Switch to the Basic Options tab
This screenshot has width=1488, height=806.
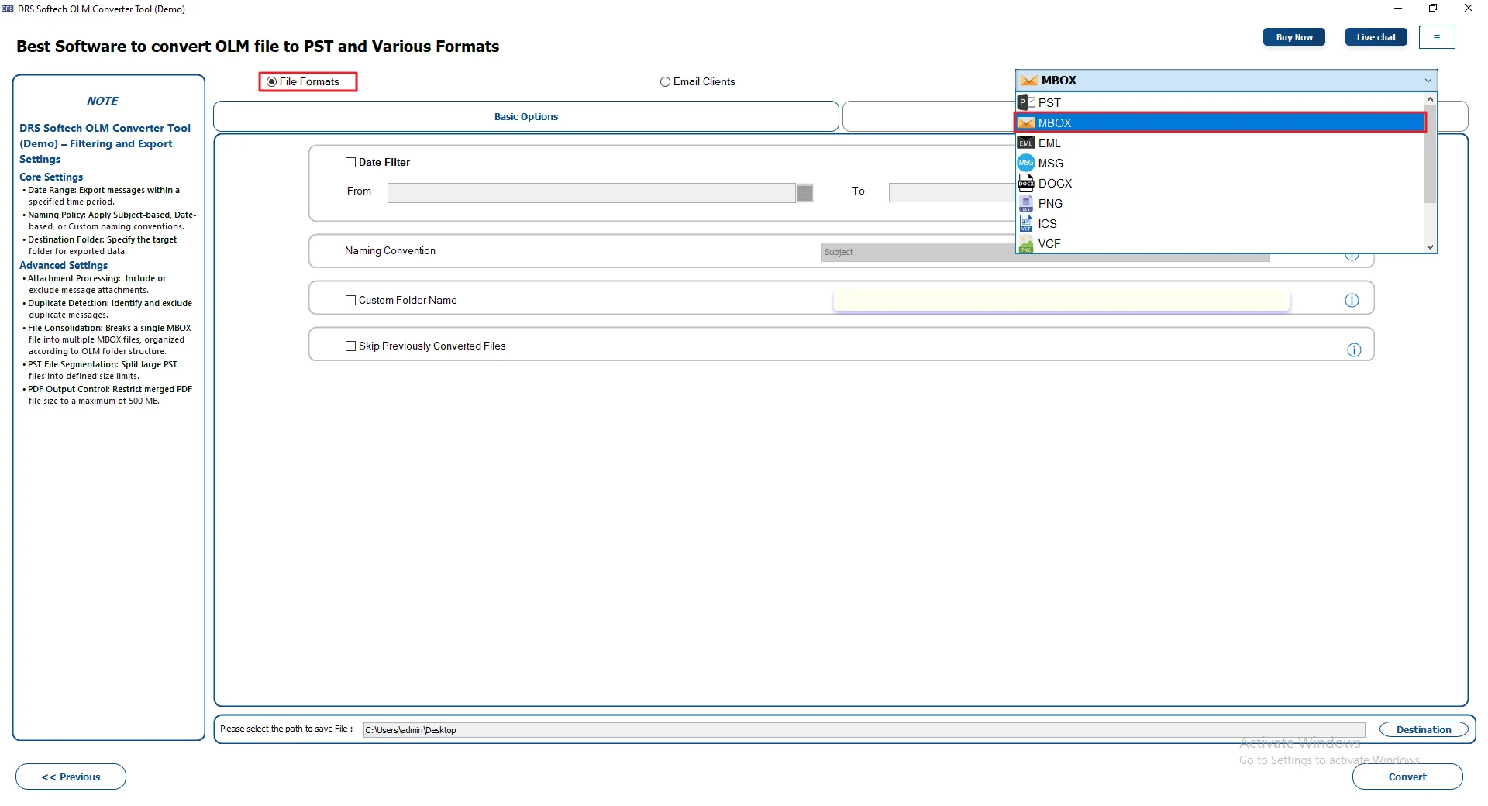[x=526, y=117]
